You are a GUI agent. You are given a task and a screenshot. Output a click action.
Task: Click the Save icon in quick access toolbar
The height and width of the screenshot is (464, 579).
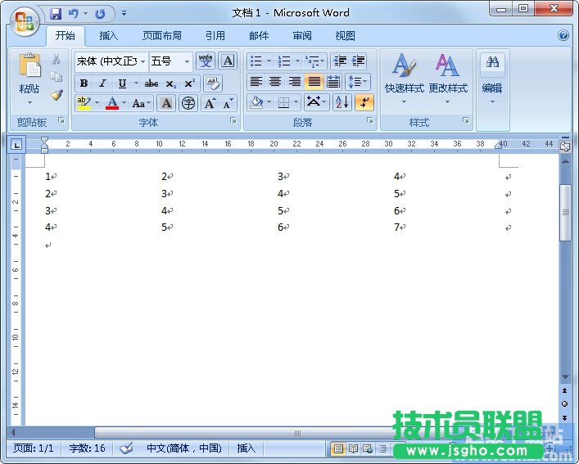click(x=56, y=13)
